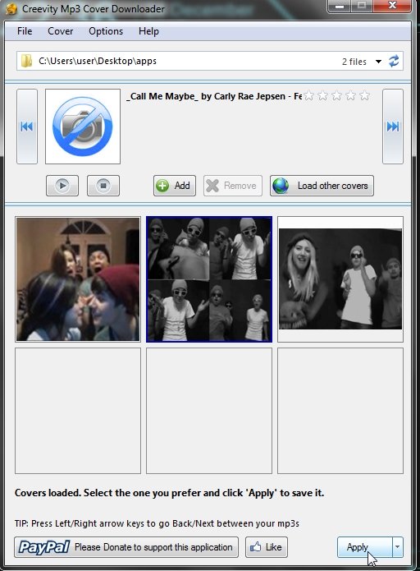
Task: Click the folder icon in path bar
Action: coord(26,61)
